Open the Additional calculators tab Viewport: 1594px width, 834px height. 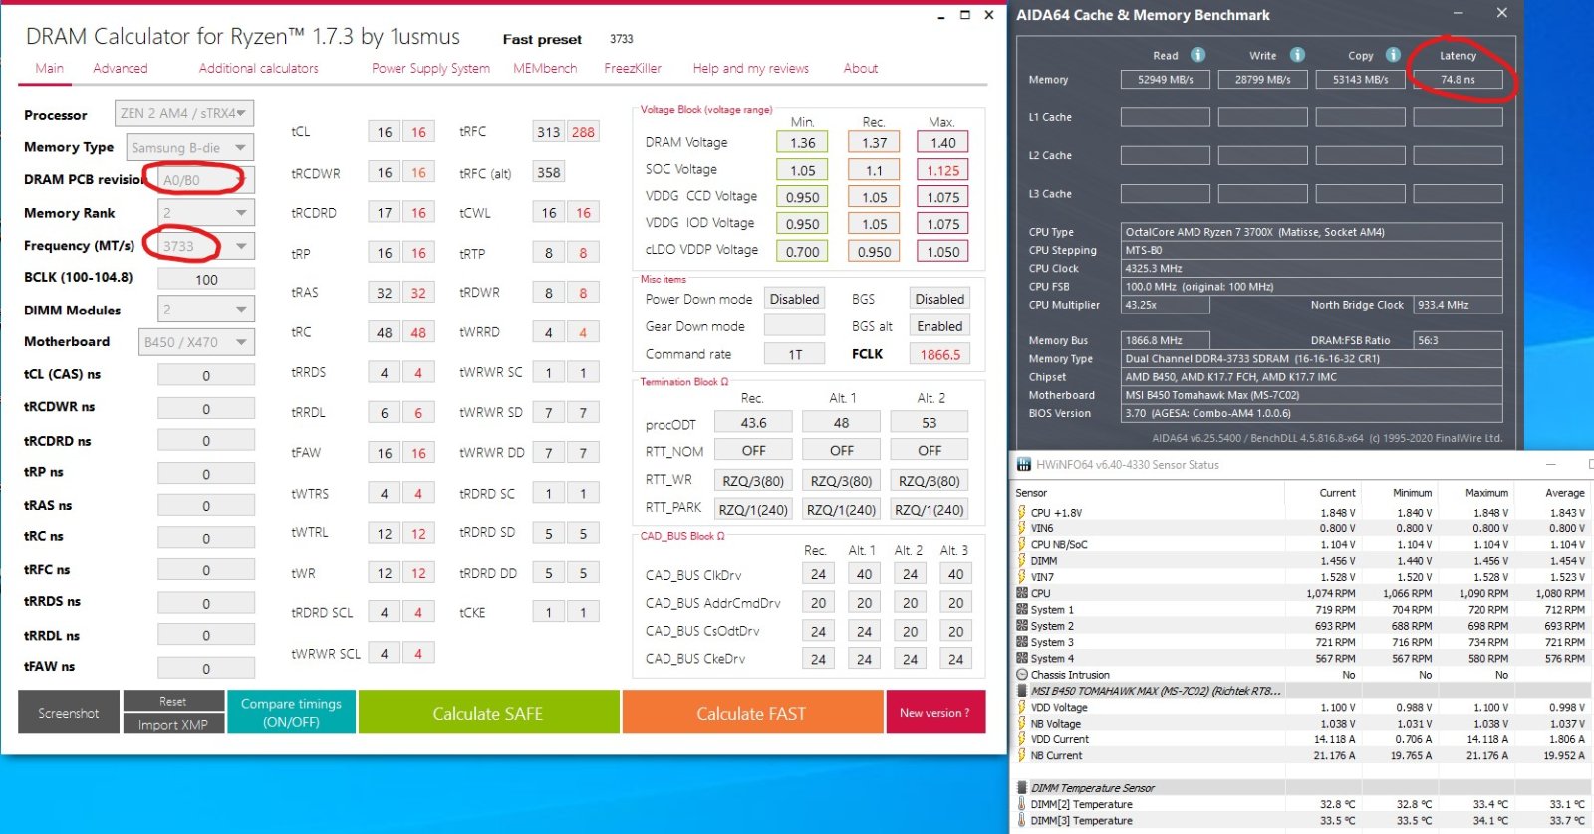point(259,69)
